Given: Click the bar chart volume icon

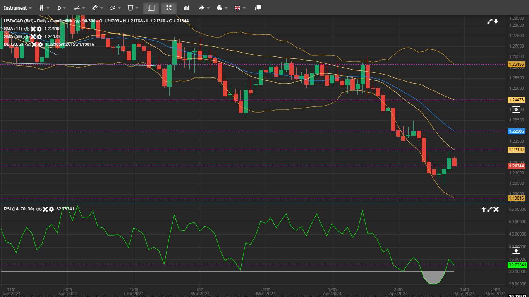Looking at the screenshot, I should pos(187,8).
